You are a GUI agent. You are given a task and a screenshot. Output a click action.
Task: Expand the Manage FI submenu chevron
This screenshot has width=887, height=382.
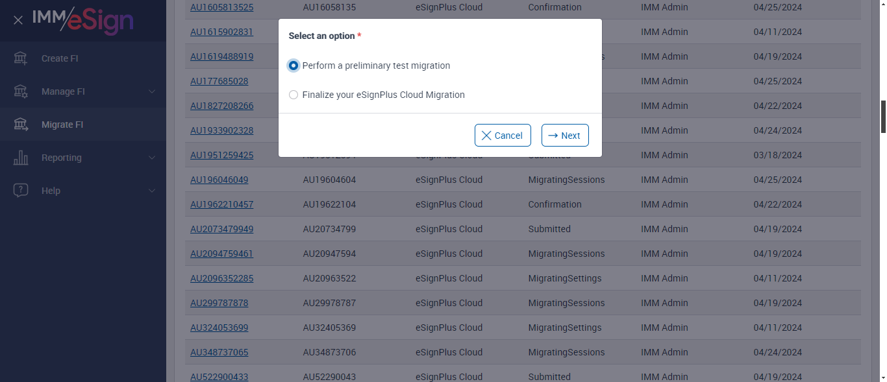click(x=152, y=91)
